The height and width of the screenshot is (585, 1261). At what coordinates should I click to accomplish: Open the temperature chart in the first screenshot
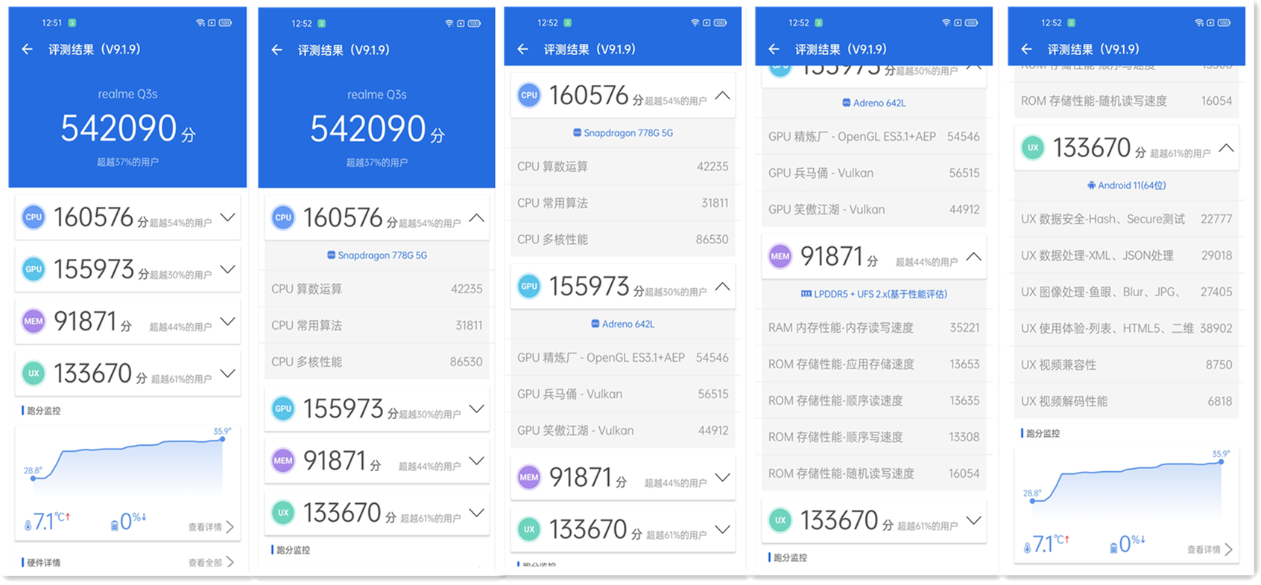coord(127,463)
